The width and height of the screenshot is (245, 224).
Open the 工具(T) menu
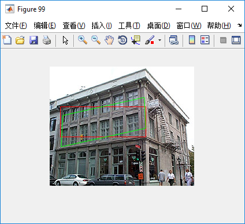point(129,25)
